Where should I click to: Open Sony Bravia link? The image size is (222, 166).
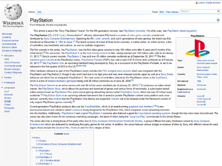[x=166, y=74]
